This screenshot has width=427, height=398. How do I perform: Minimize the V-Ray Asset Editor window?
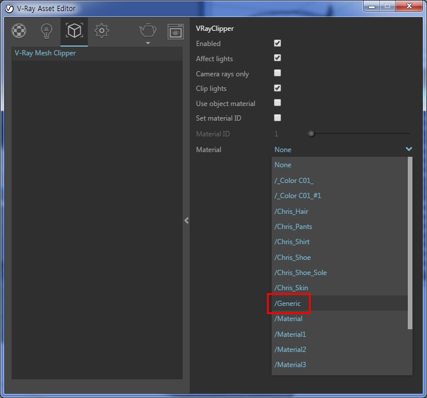click(x=372, y=6)
